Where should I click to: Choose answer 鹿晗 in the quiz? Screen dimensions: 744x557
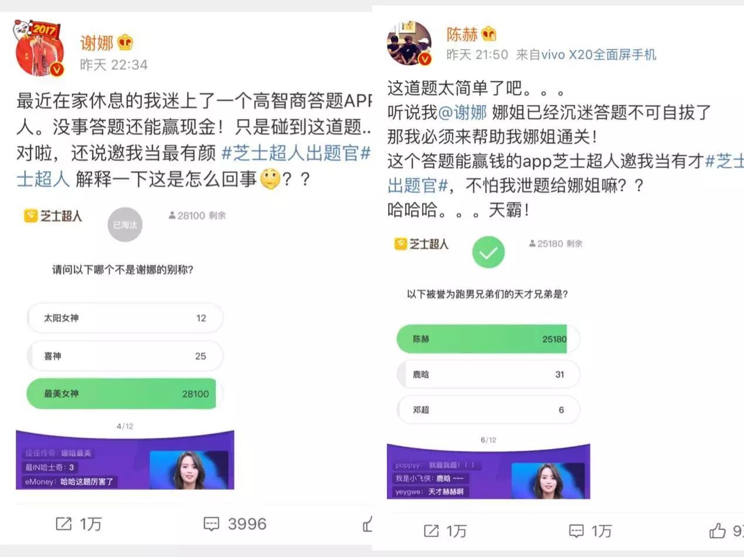pos(488,374)
